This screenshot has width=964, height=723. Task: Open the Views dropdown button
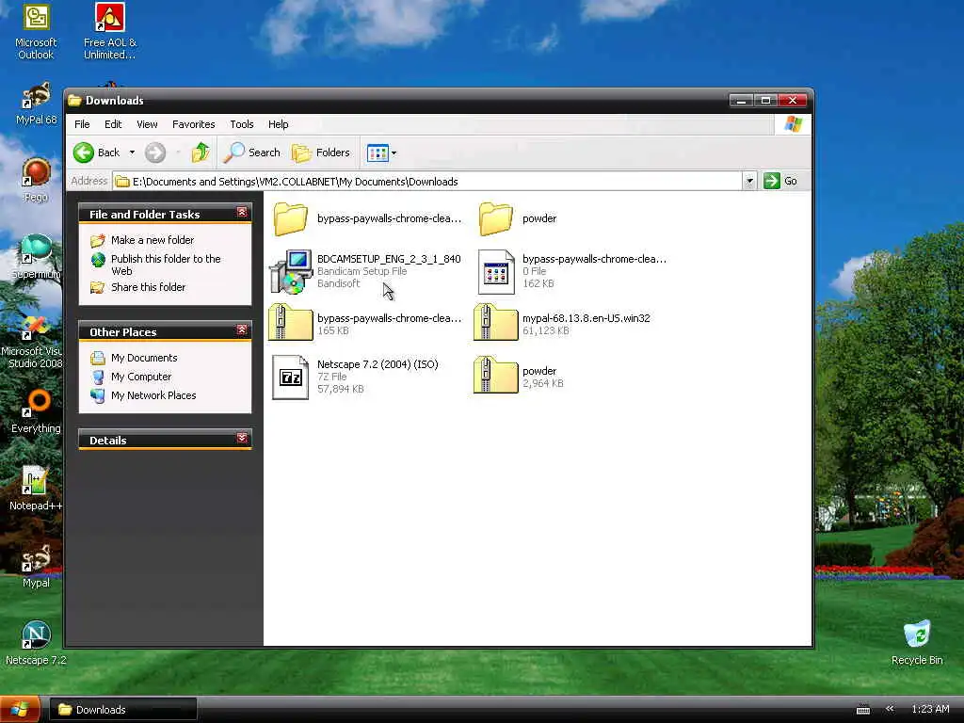coord(381,153)
